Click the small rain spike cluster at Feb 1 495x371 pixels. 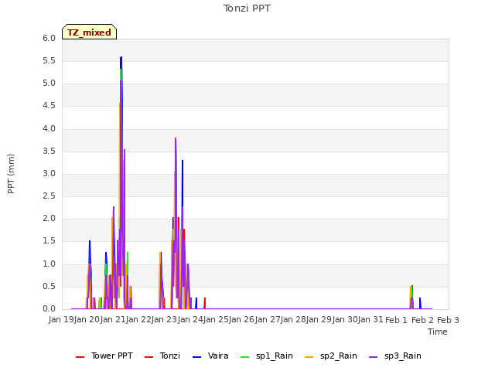pos(411,297)
